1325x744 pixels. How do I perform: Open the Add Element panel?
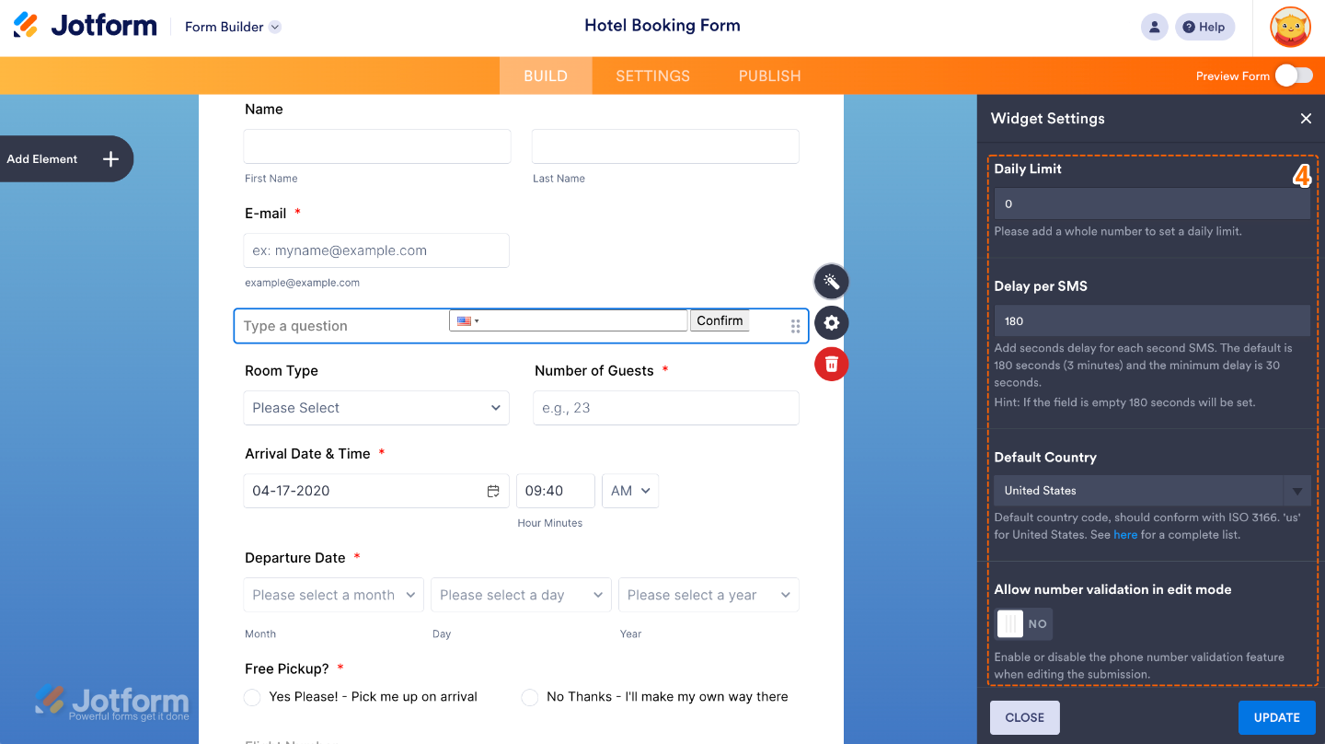(x=66, y=158)
